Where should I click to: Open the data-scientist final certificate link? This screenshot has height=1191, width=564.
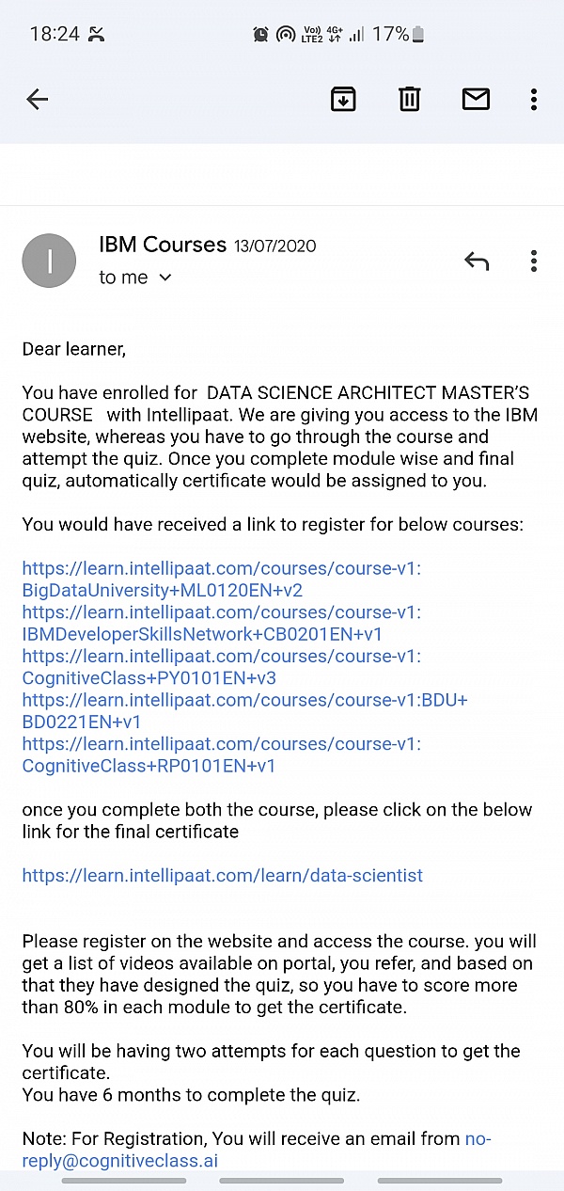(x=222, y=875)
